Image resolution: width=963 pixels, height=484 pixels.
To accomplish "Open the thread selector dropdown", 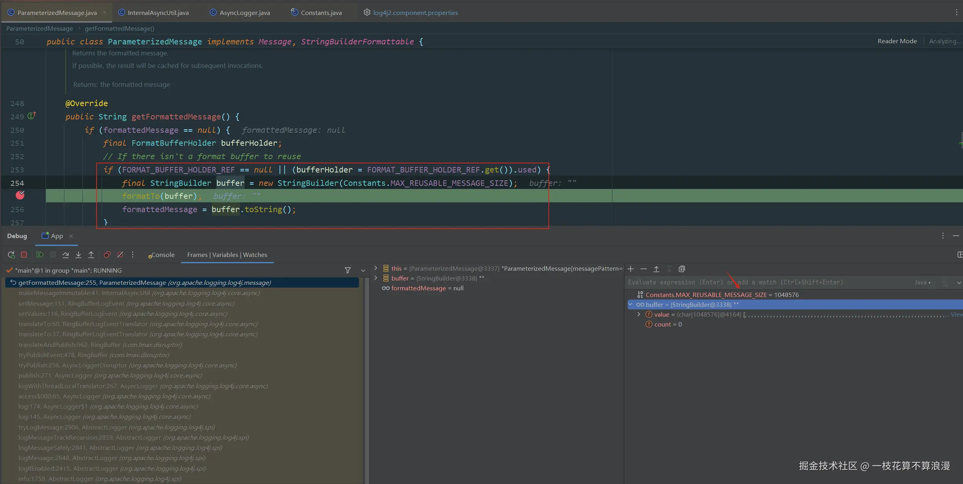I will coord(363,270).
